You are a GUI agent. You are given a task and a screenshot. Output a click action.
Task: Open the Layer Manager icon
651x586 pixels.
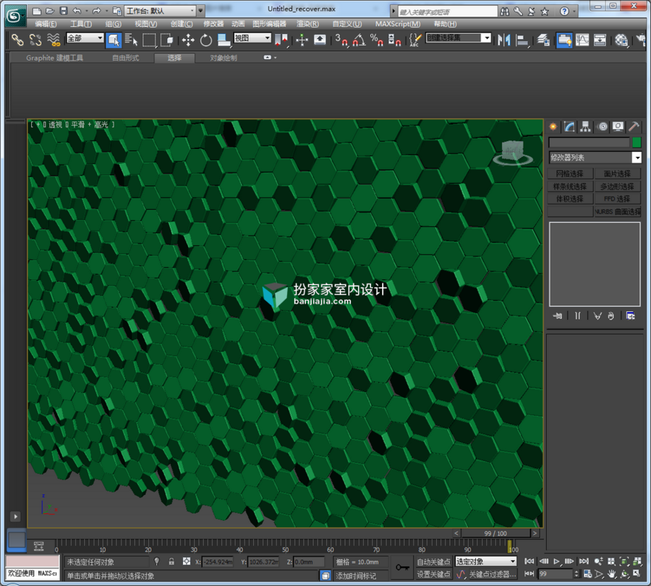tap(543, 40)
